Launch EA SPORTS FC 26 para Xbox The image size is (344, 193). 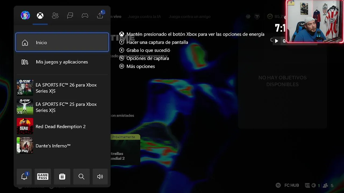[62, 88]
